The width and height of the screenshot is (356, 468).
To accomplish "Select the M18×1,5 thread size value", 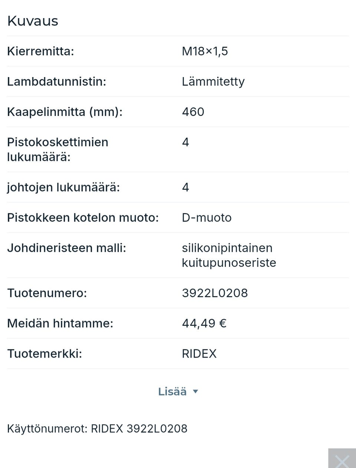I will [x=205, y=51].
